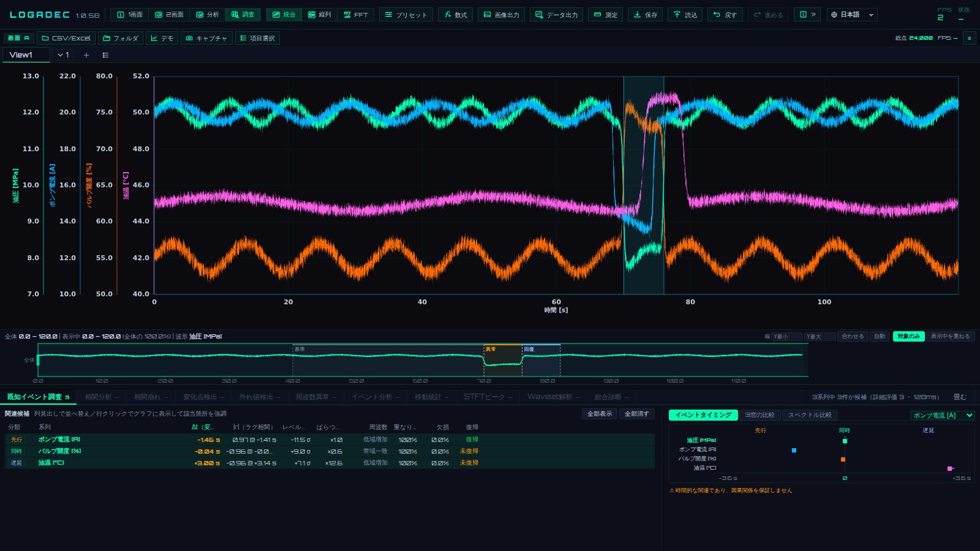This screenshot has width=980, height=551.
Task: Open the view list icon beside plus
Action: [105, 55]
